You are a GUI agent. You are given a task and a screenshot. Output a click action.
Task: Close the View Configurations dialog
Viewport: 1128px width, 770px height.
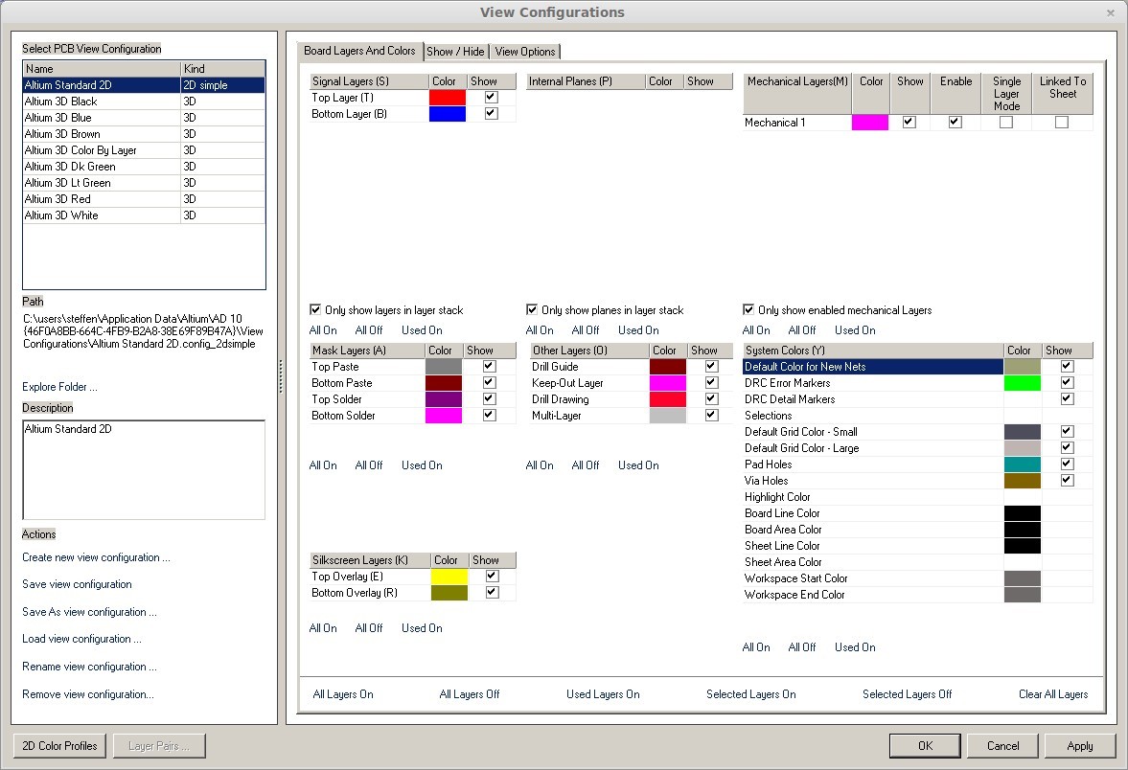(1110, 12)
